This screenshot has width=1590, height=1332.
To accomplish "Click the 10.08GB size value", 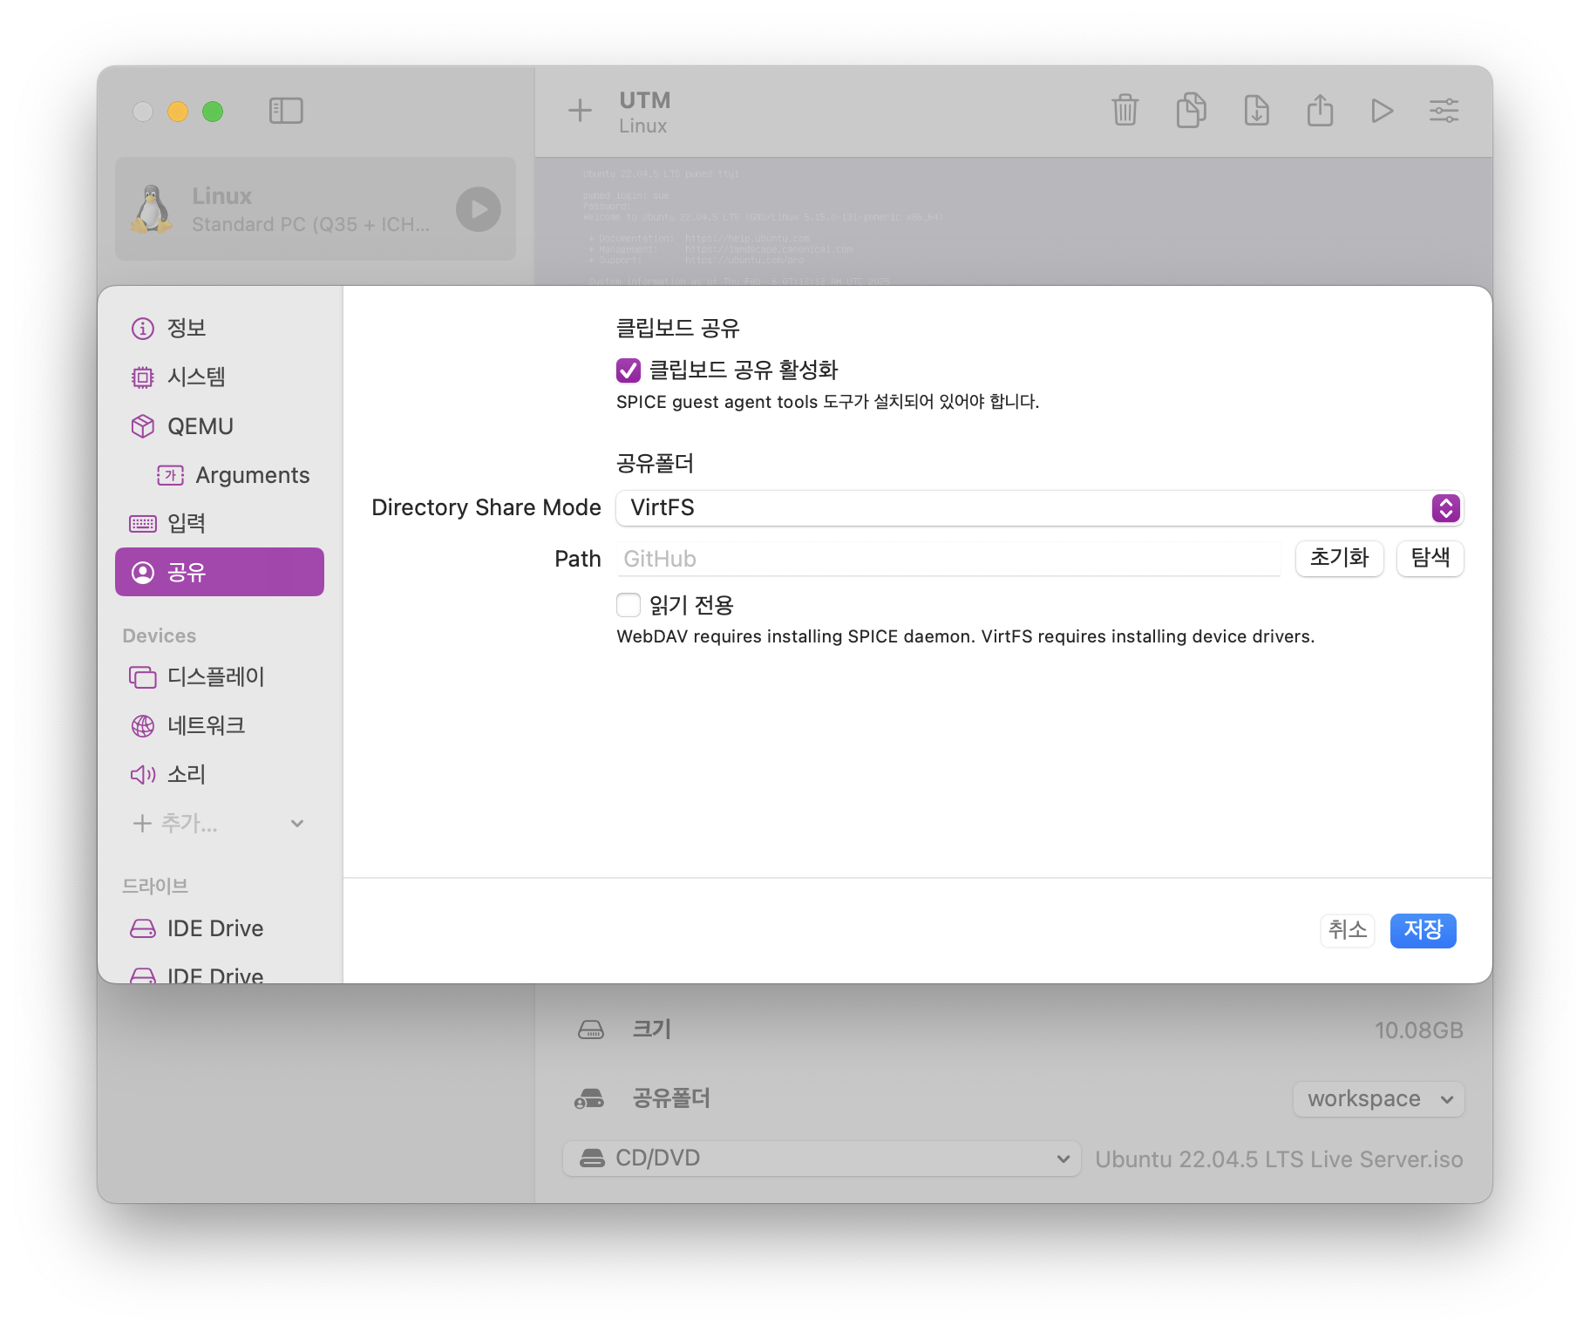I will click(1418, 1030).
